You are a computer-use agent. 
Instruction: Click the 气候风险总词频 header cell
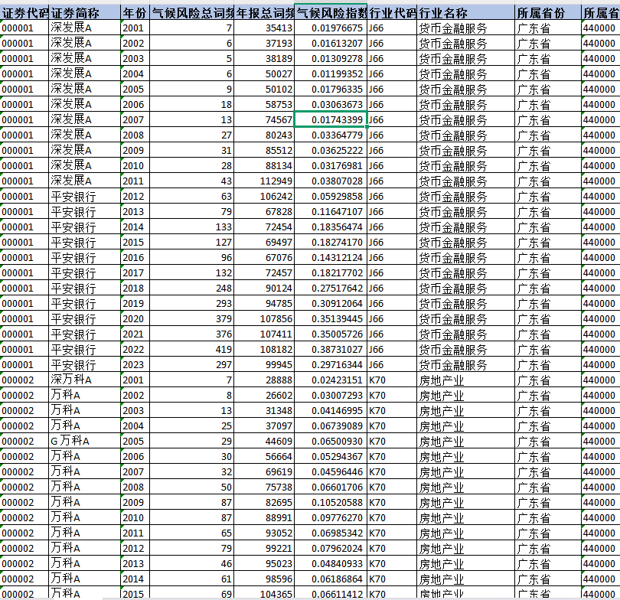191,12
